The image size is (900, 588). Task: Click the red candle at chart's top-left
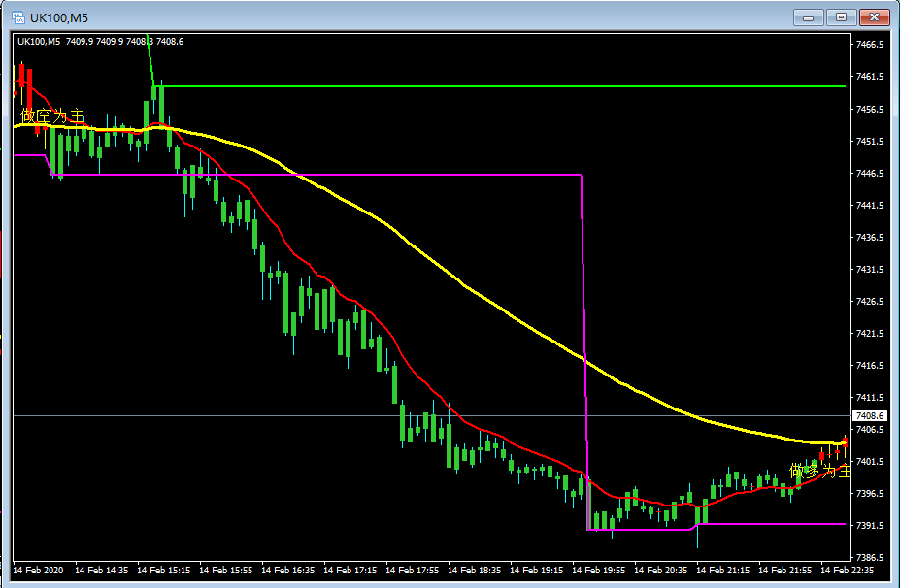[22, 79]
